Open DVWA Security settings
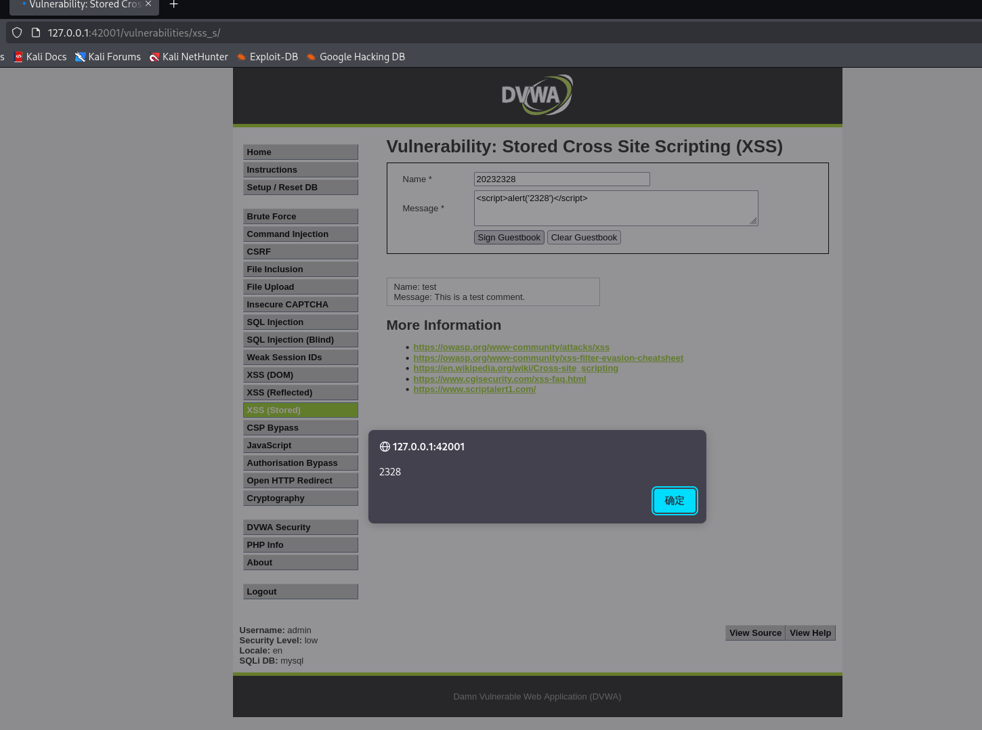Viewport: 982px width, 730px height. pos(300,527)
